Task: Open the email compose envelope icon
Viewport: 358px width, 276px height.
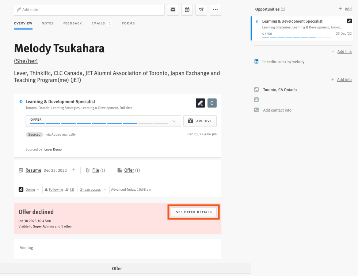Action: pos(173,10)
